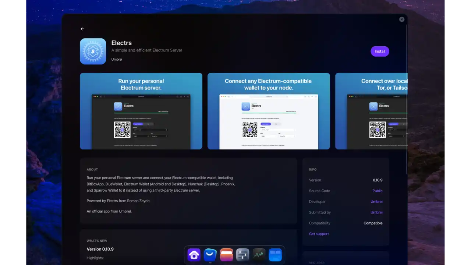Click 'An official app from Umbrel.' text
471x265 pixels.
[109, 212]
